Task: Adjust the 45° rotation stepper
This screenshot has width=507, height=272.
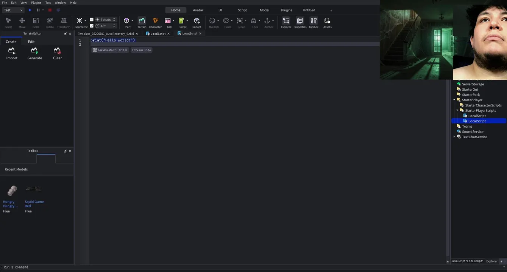Action: click(114, 26)
